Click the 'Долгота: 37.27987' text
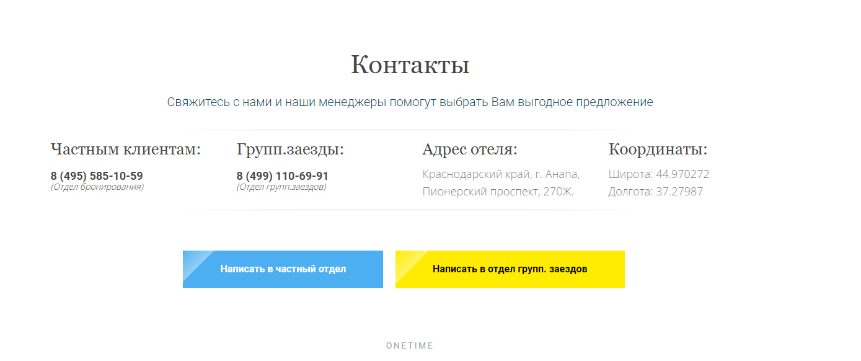 click(x=656, y=192)
